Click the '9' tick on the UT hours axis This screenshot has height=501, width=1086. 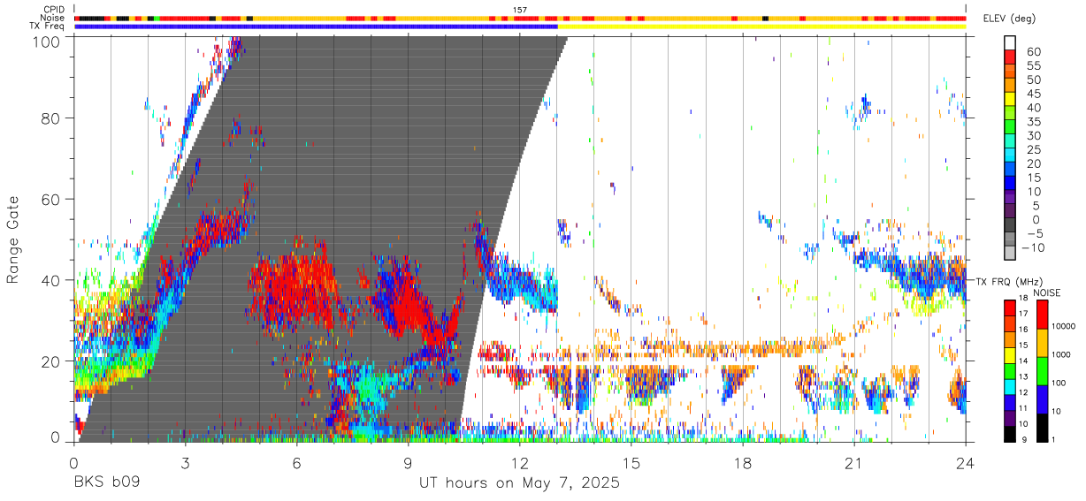click(408, 463)
